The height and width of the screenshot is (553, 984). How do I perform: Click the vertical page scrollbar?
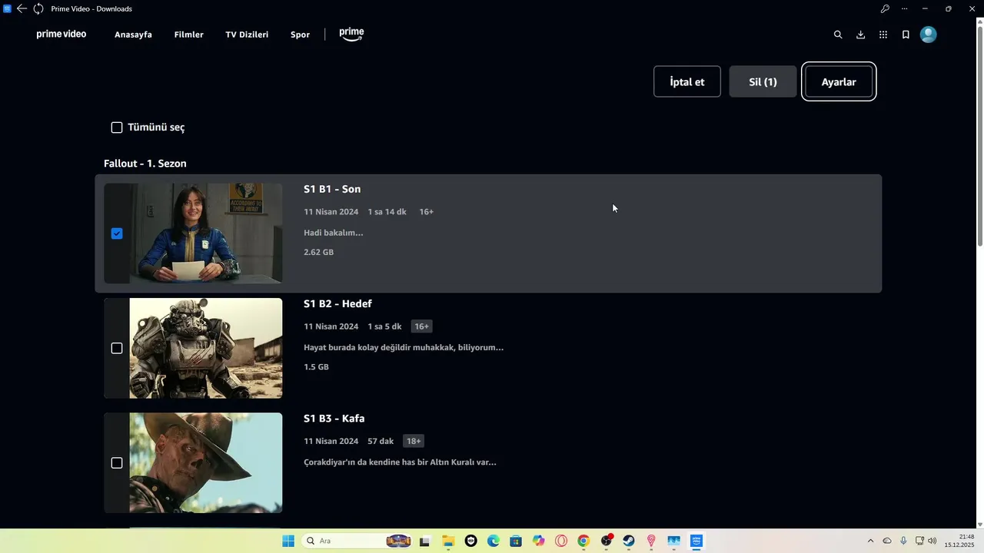979,135
